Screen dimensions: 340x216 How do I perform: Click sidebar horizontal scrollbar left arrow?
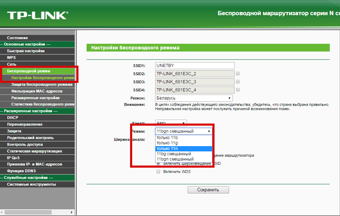click(x=2, y=212)
